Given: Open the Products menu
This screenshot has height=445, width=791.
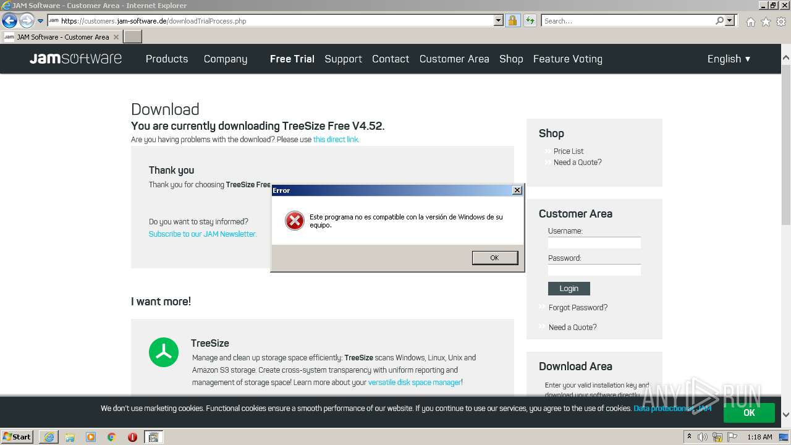Looking at the screenshot, I should pyautogui.click(x=167, y=59).
